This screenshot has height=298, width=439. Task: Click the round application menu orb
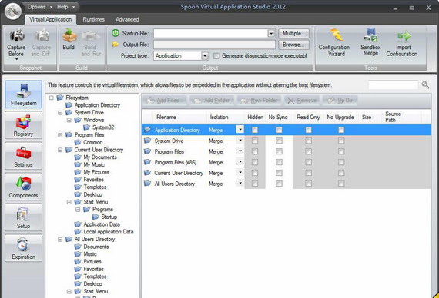click(x=13, y=12)
